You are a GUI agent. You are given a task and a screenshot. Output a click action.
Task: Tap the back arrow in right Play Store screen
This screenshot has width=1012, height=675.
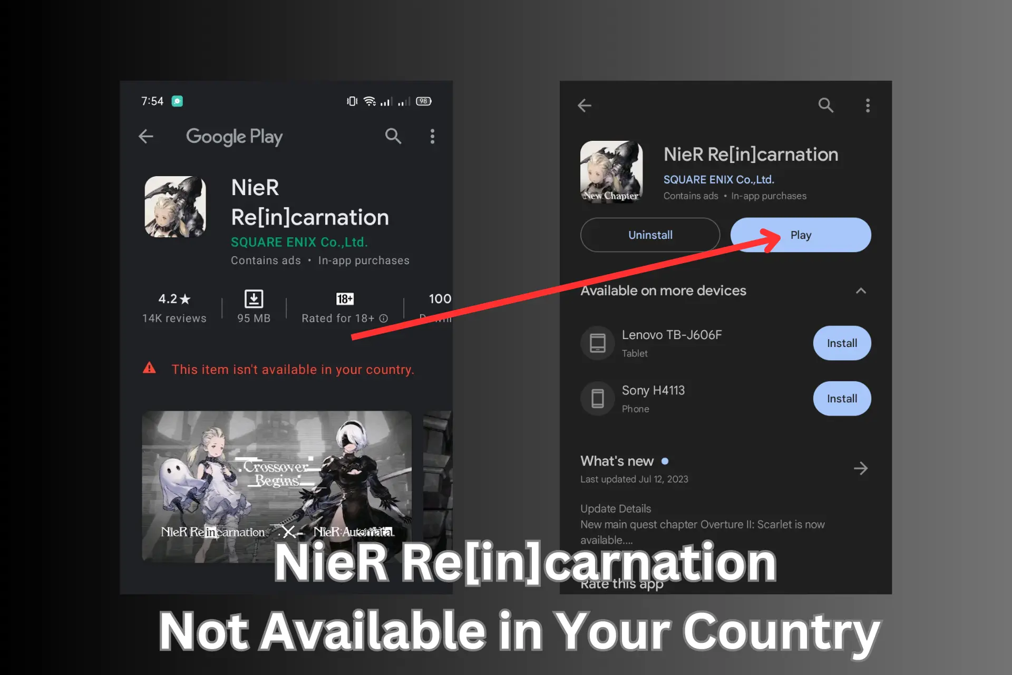tap(585, 105)
